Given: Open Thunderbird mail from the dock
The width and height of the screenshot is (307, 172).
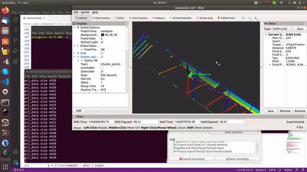Looking at the screenshot, I should [x=5, y=21].
